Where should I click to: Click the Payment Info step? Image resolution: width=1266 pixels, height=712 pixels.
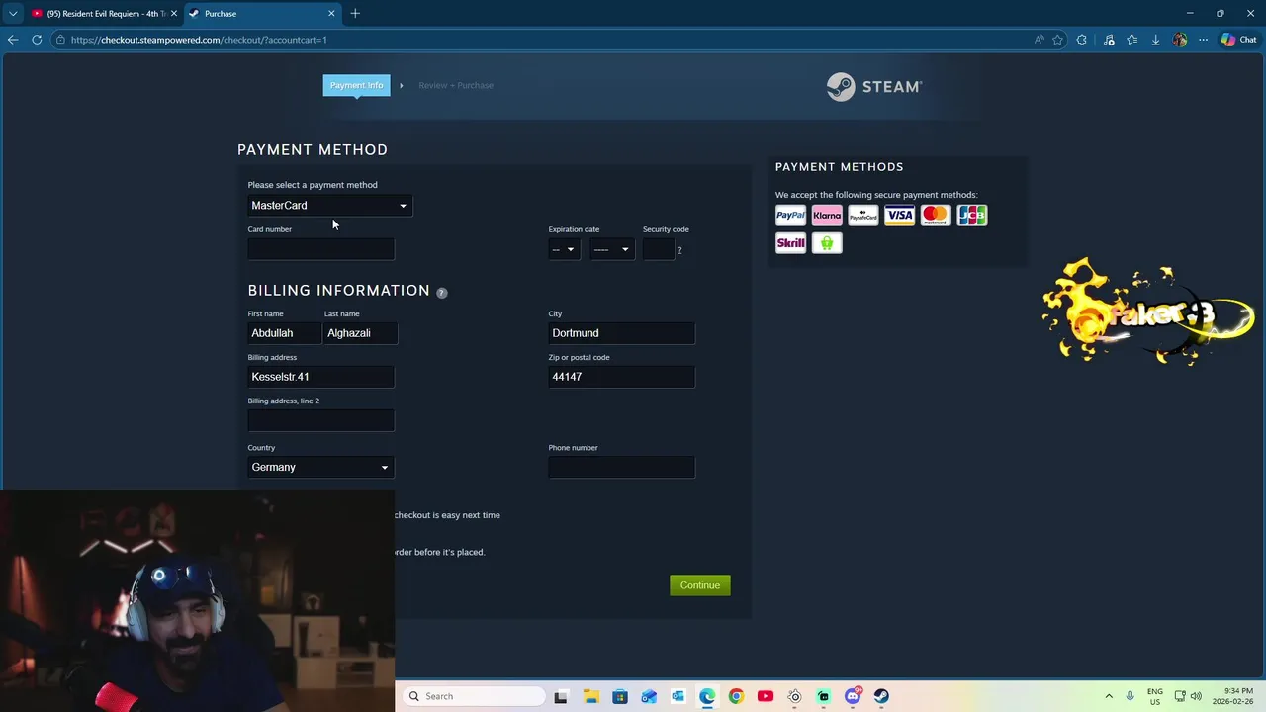(356, 85)
